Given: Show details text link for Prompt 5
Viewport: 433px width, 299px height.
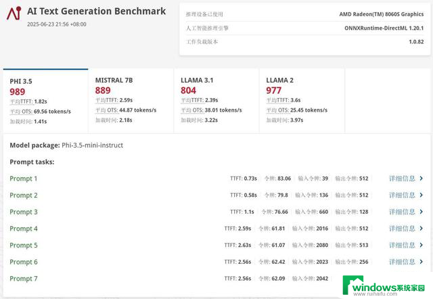Looking at the screenshot, I should click(402, 245).
